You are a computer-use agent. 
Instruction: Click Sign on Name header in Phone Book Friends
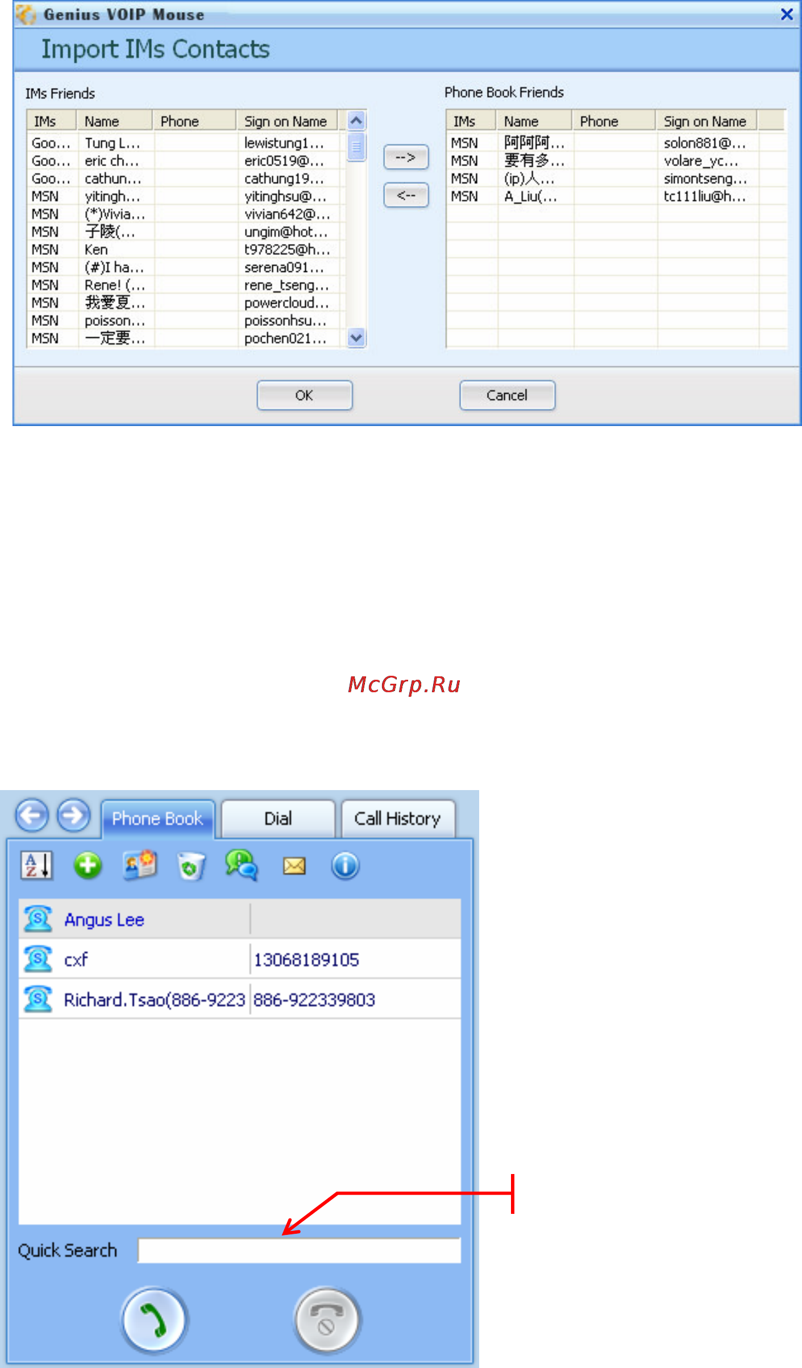[707, 121]
